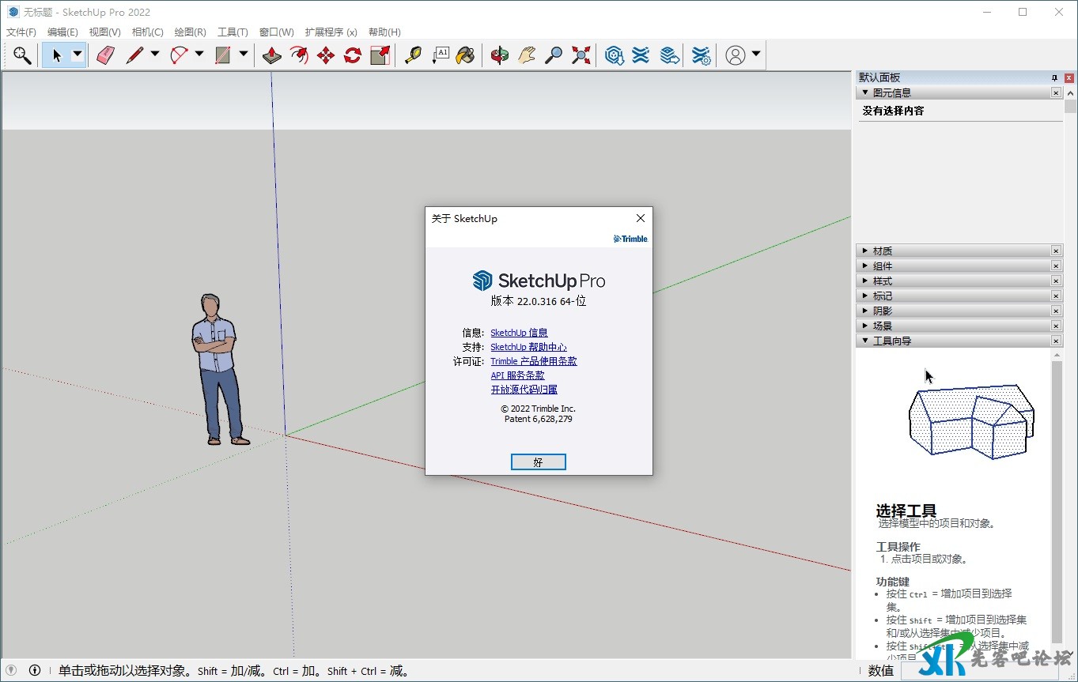1078x682 pixels.
Task: Close the 样式 panel with its x button
Action: (x=1056, y=281)
